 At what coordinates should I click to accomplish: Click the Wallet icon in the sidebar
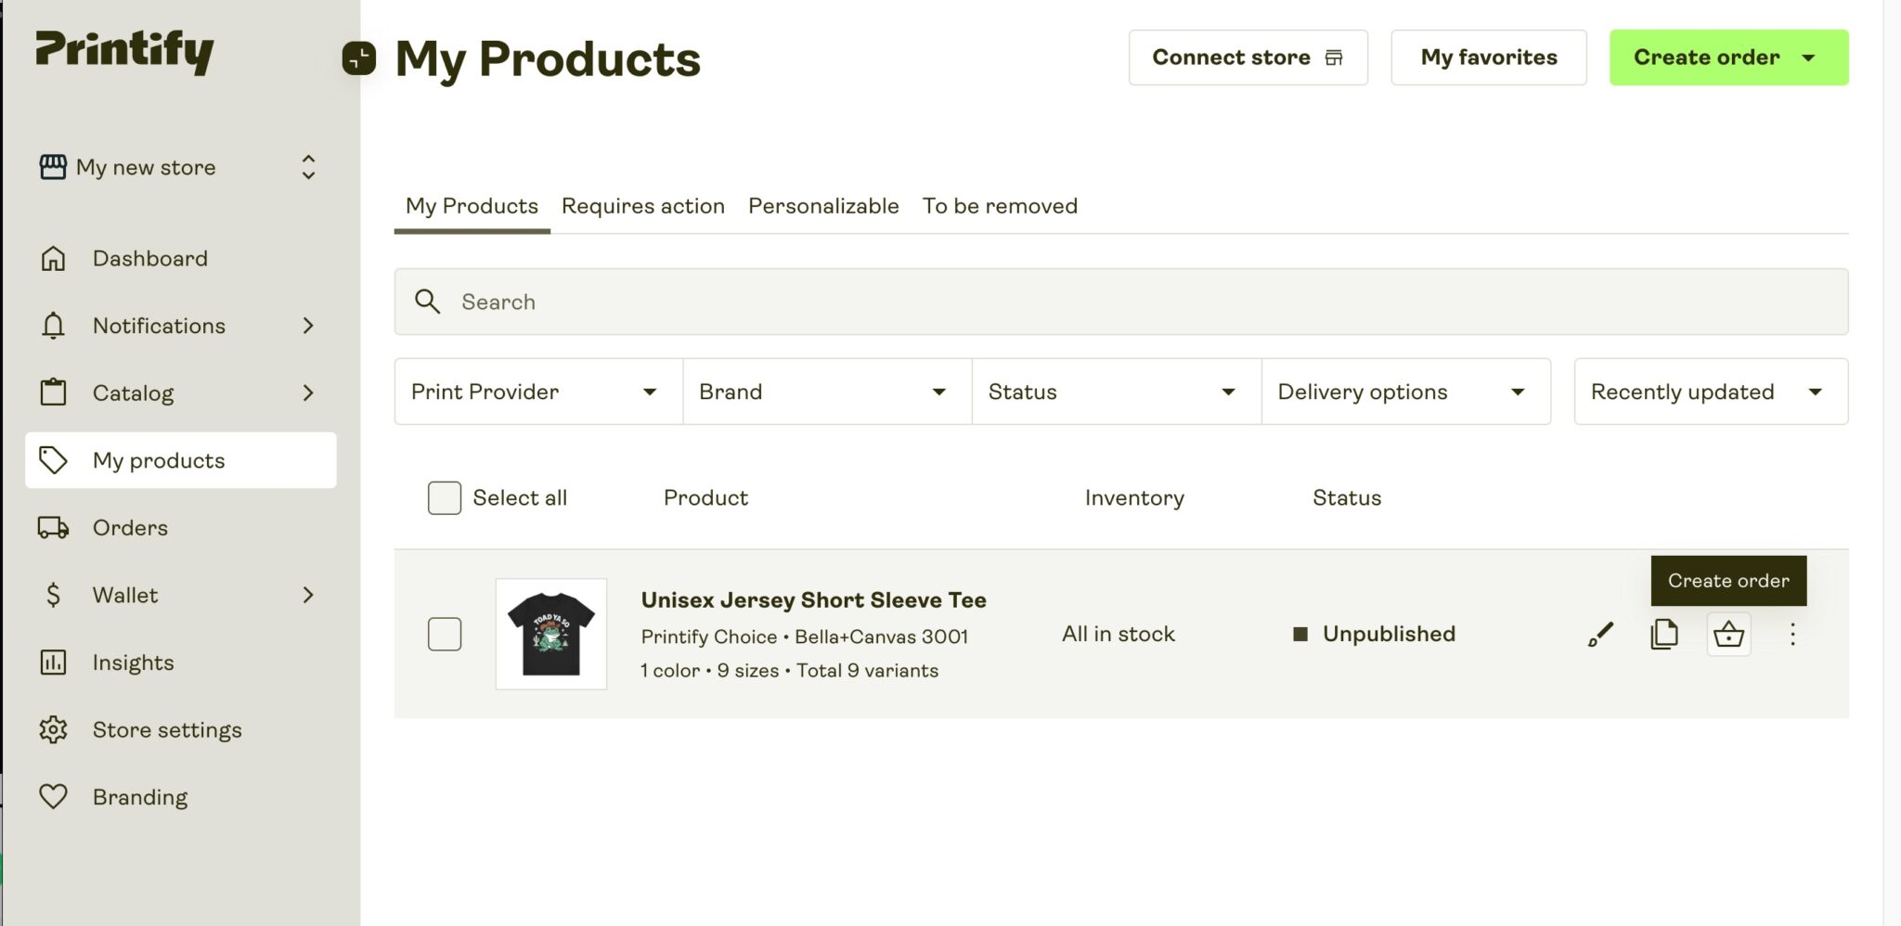[54, 595]
